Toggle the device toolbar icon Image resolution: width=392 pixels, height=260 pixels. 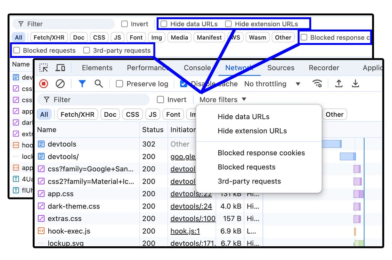[60, 68]
